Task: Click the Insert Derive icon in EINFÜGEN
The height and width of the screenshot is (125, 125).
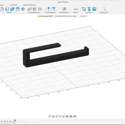Action: coord(84,9)
